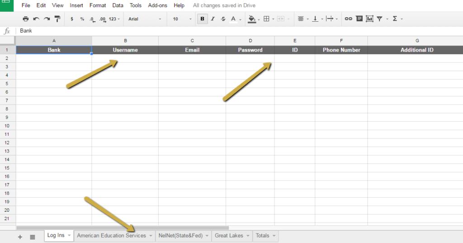
Task: Increase decimal places
Action: pyautogui.click(x=103, y=19)
